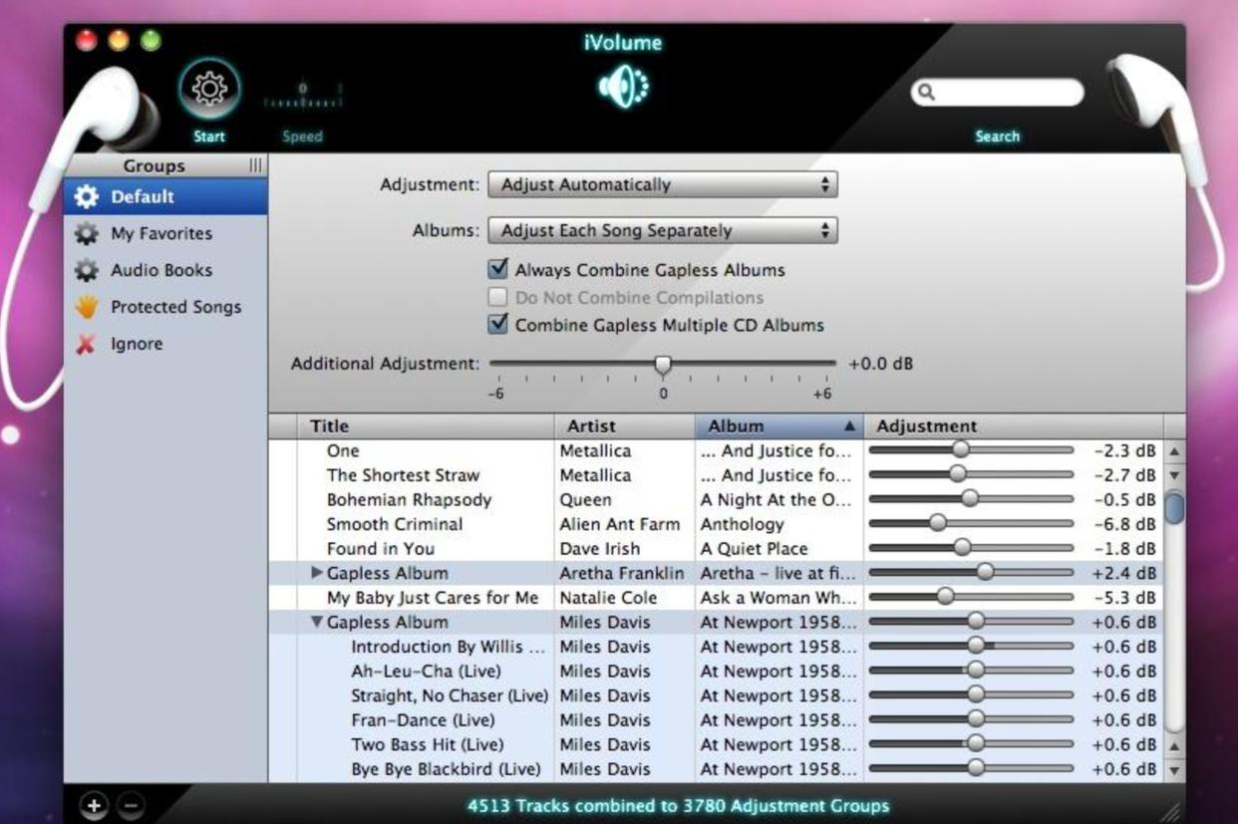The width and height of the screenshot is (1238, 824).
Task: Remove group with the minus button
Action: pyautogui.click(x=131, y=805)
